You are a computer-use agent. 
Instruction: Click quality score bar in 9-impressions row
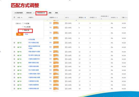pyautogui.click(x=56, y=47)
